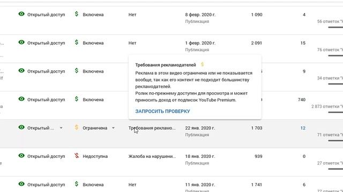Image resolution: width=343 pixels, height=192 pixels.
Task: Open the 12 comments link
Action: pos(303,128)
